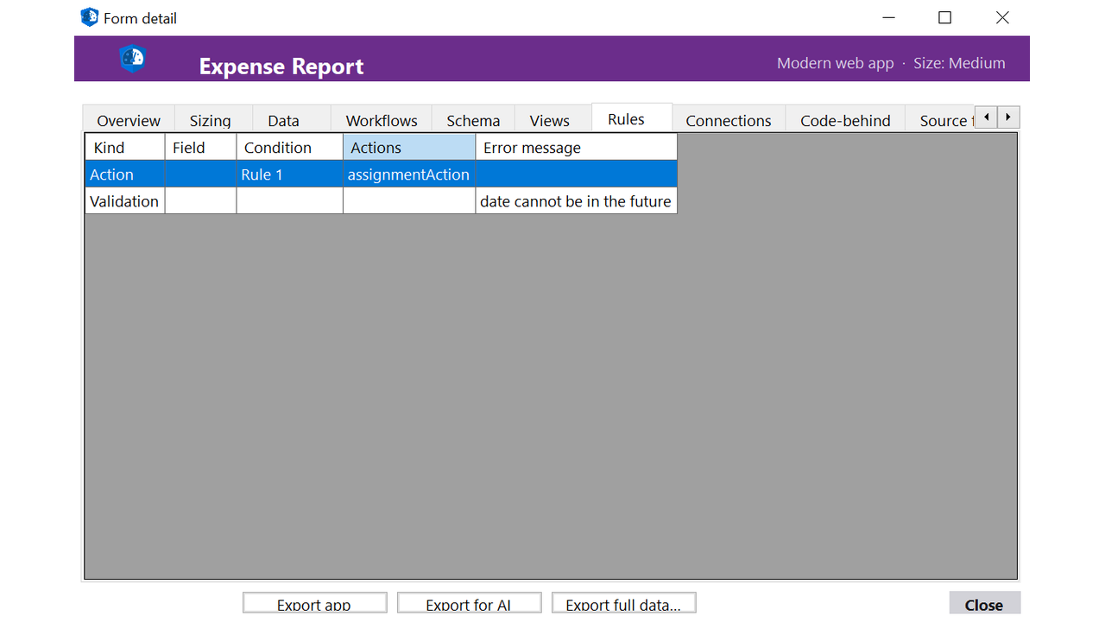Switch to the Code-behind tab
The height and width of the screenshot is (622, 1105).
(x=845, y=120)
